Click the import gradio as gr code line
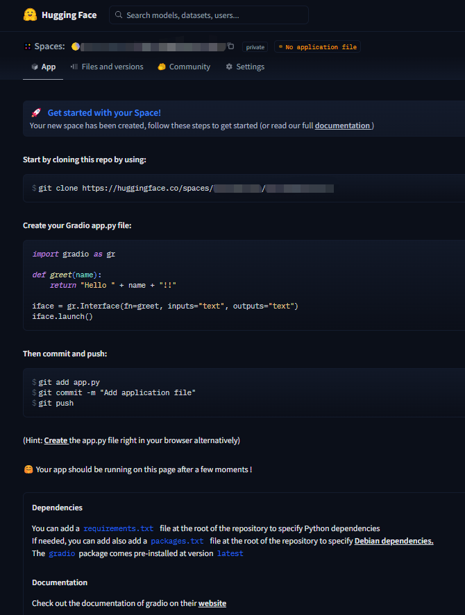Viewport: 465px width, 615px height. pyautogui.click(x=74, y=254)
